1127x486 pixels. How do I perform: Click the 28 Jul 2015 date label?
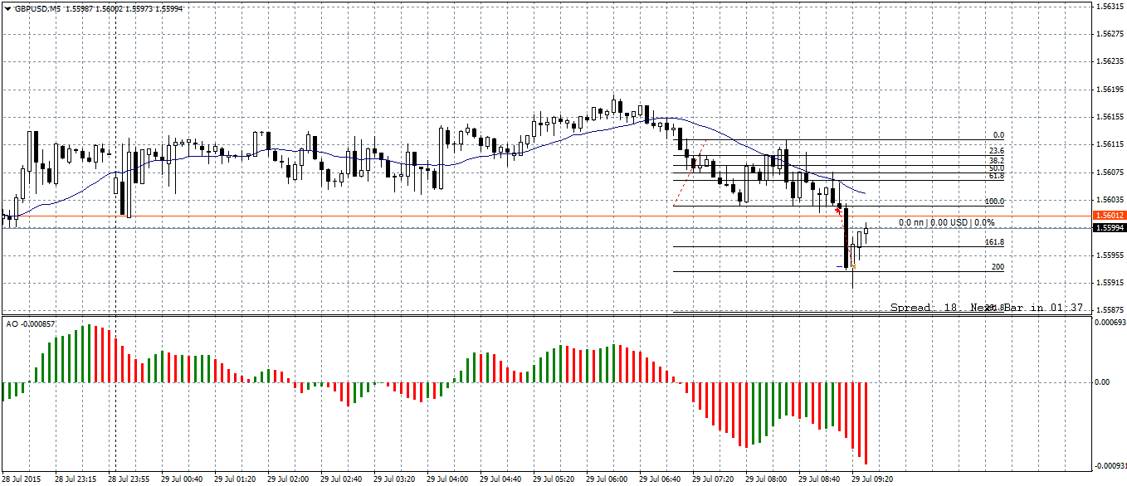point(21,479)
